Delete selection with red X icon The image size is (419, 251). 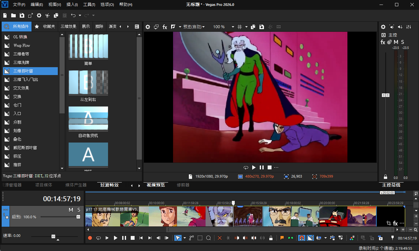tap(220, 238)
